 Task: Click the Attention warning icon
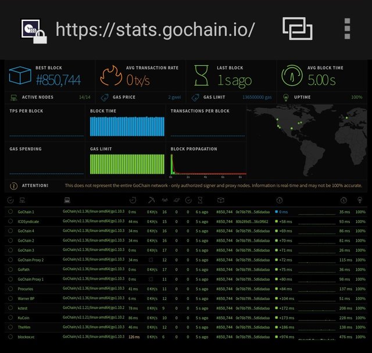[14, 186]
